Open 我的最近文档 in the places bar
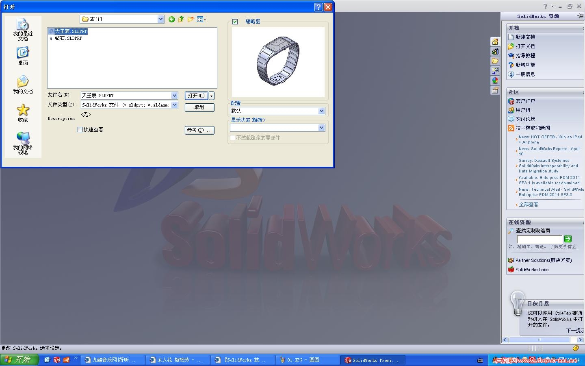The height and width of the screenshot is (366, 585). point(23,29)
